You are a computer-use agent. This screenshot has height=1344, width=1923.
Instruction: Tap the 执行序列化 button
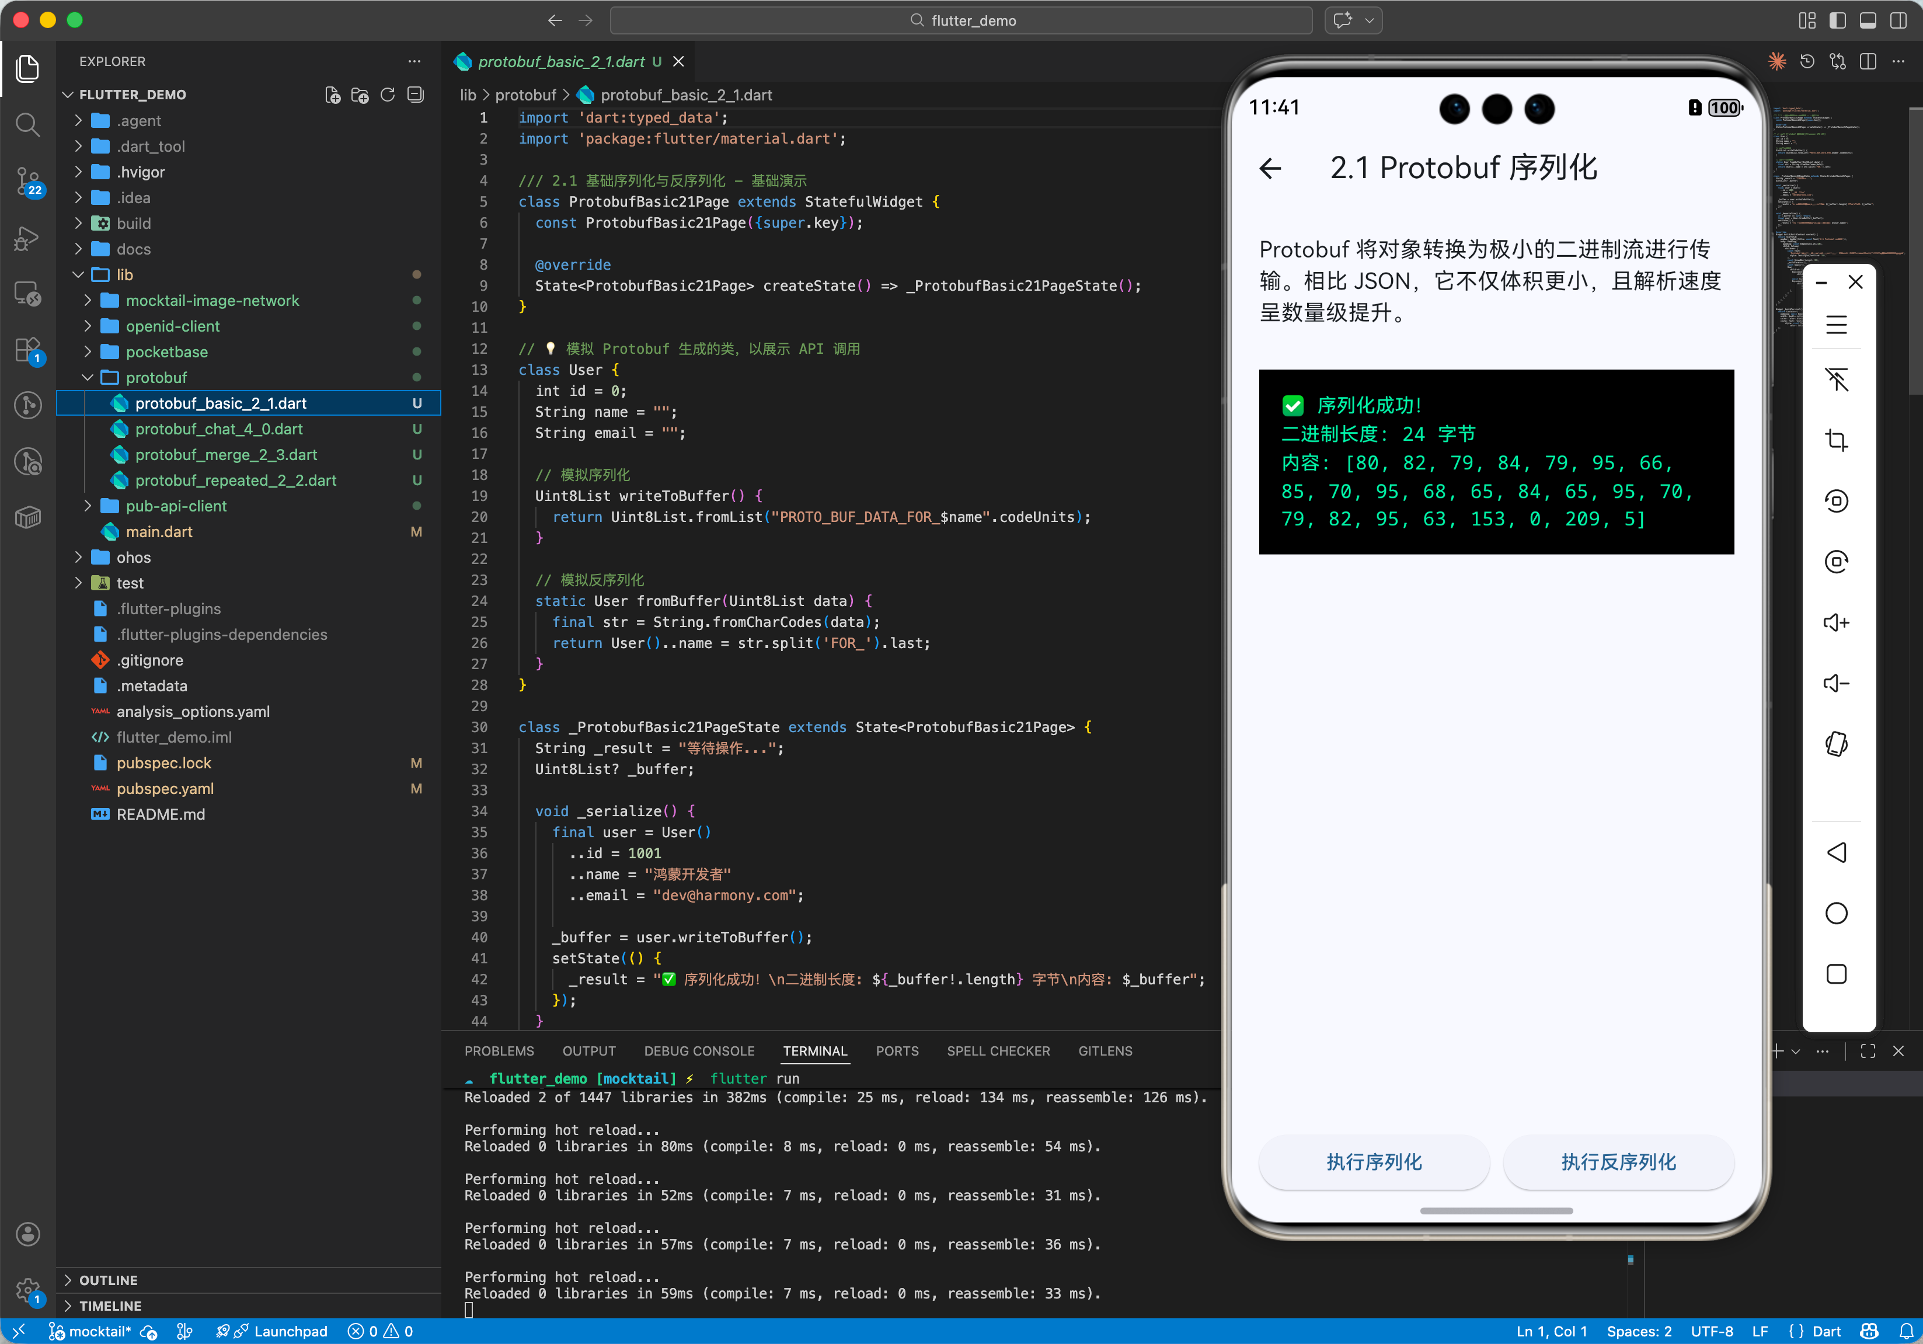pos(1374,1161)
